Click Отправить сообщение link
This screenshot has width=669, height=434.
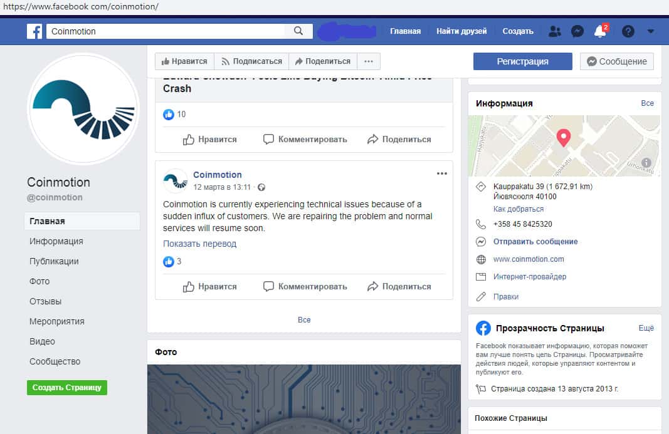[535, 242]
